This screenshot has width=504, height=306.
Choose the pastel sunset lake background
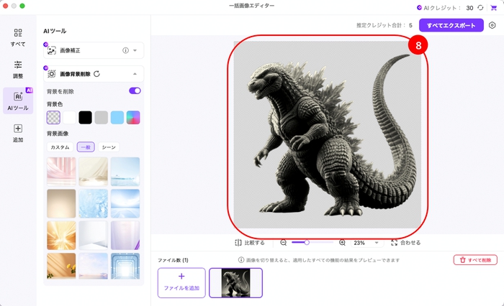(x=93, y=266)
